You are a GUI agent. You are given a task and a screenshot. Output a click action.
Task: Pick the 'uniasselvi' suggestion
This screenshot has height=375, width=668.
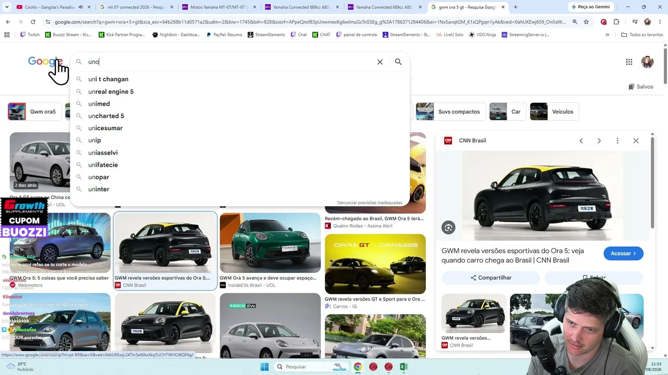point(240,153)
